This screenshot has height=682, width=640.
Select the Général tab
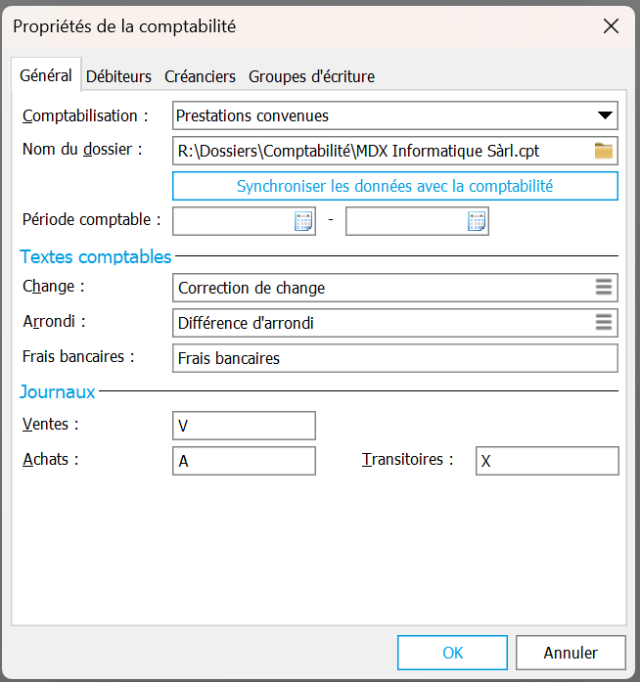click(46, 75)
